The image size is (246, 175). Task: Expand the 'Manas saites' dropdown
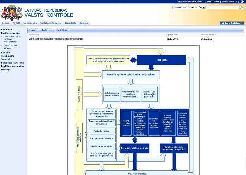tap(229, 2)
